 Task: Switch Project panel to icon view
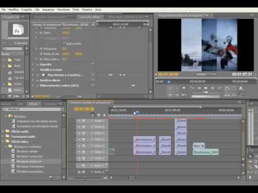coord(10,96)
